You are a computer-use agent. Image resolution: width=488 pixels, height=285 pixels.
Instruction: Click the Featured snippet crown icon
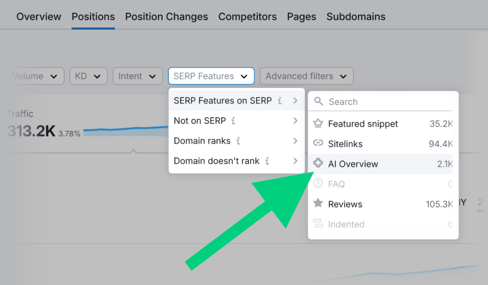coord(318,124)
